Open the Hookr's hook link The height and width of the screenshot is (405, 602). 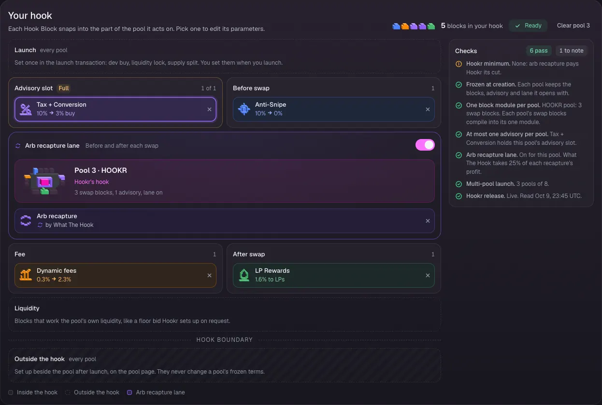(92, 182)
